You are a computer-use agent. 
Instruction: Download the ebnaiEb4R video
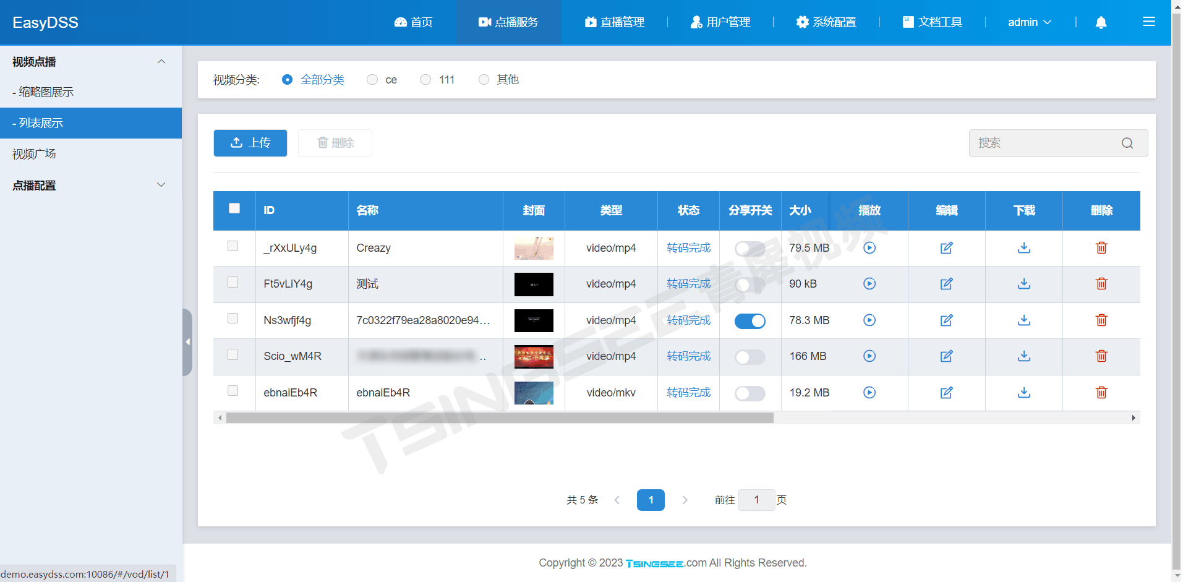(x=1023, y=393)
